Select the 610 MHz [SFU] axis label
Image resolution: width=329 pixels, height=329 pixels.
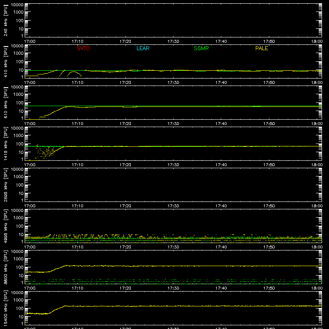coord(5,102)
